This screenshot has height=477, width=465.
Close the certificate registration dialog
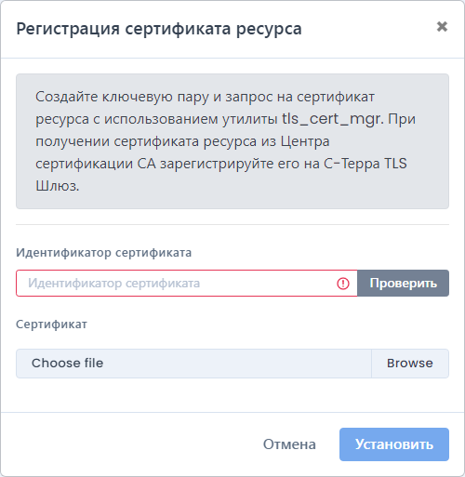(x=442, y=27)
